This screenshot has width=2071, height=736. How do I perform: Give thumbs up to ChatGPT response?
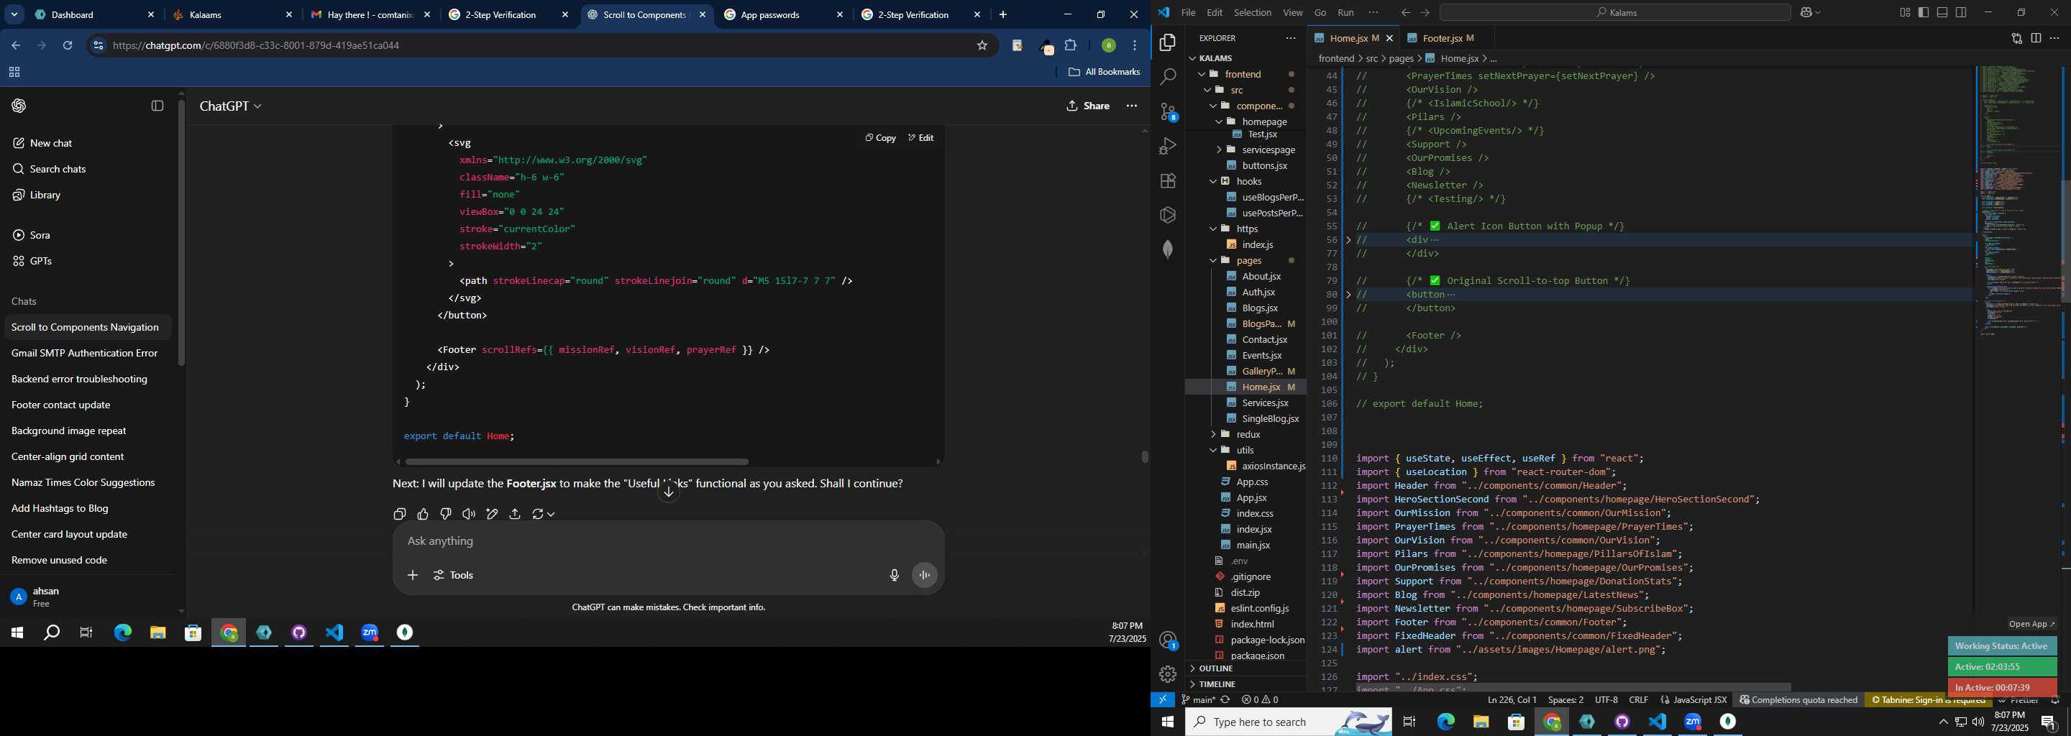pyautogui.click(x=423, y=514)
